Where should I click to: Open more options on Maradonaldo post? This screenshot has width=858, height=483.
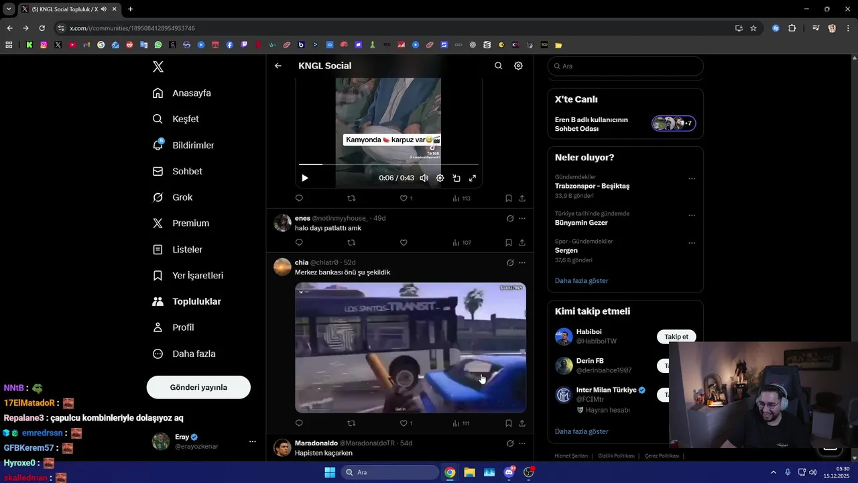(522, 443)
